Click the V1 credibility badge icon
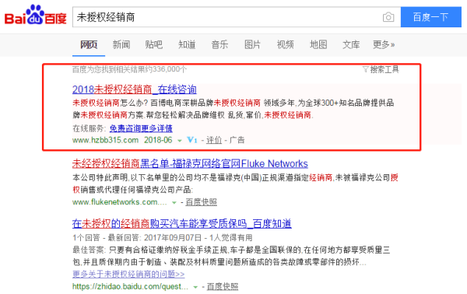The image size is (467, 294). (191, 139)
